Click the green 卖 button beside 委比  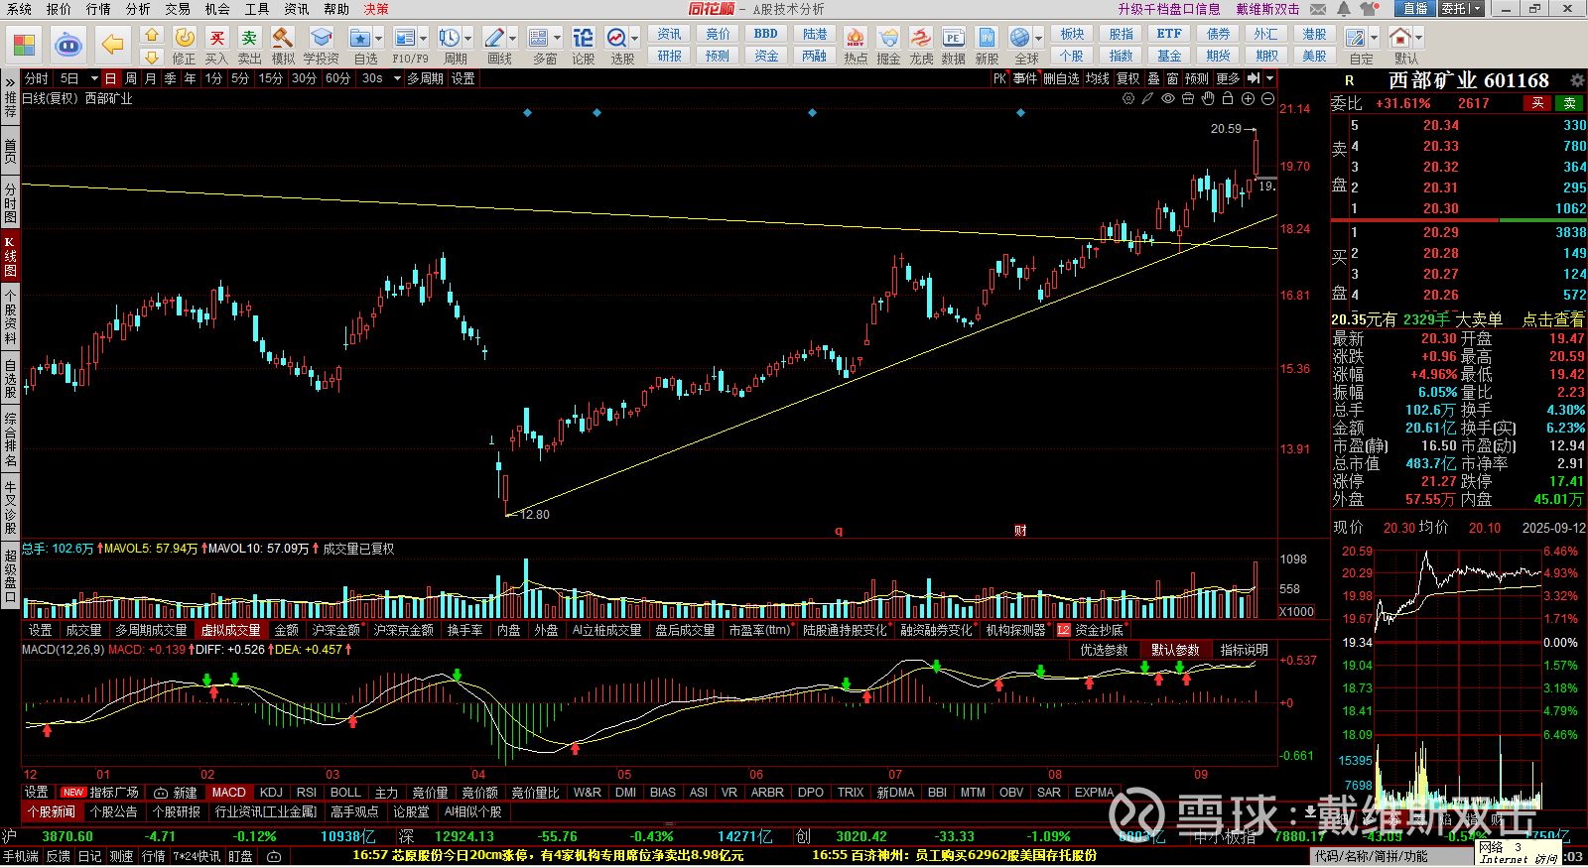pos(1569,103)
